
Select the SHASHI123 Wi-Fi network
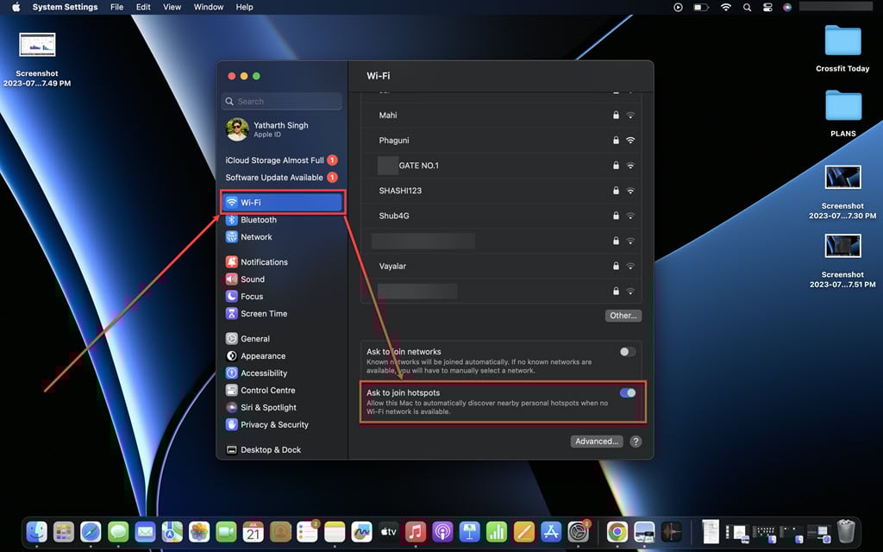(501, 191)
